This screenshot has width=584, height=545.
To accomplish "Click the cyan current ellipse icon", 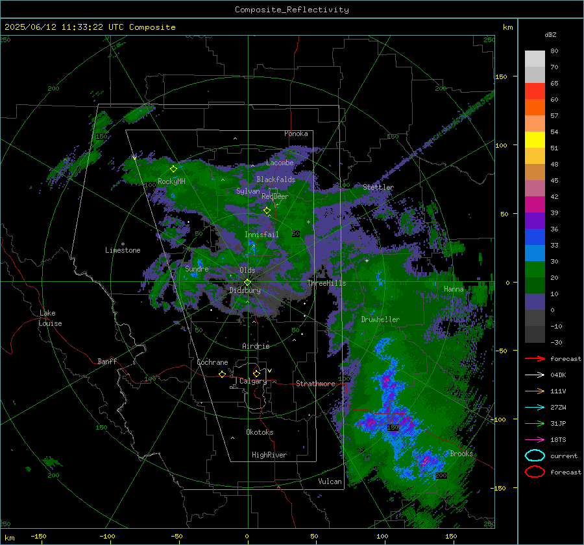I will pyautogui.click(x=535, y=456).
